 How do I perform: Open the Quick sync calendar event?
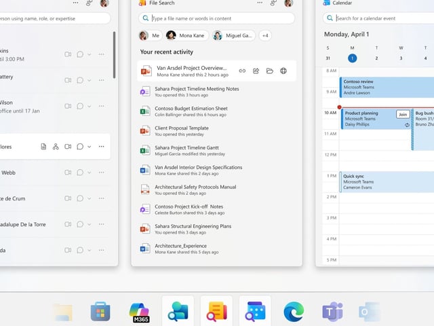coord(387,182)
